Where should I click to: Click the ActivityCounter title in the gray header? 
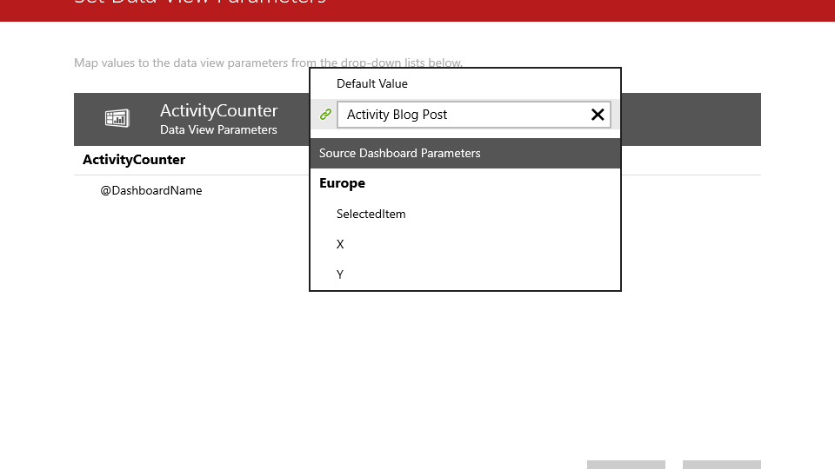point(219,111)
